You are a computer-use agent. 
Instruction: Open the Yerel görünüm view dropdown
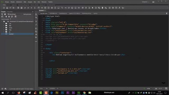(x=28, y=14)
